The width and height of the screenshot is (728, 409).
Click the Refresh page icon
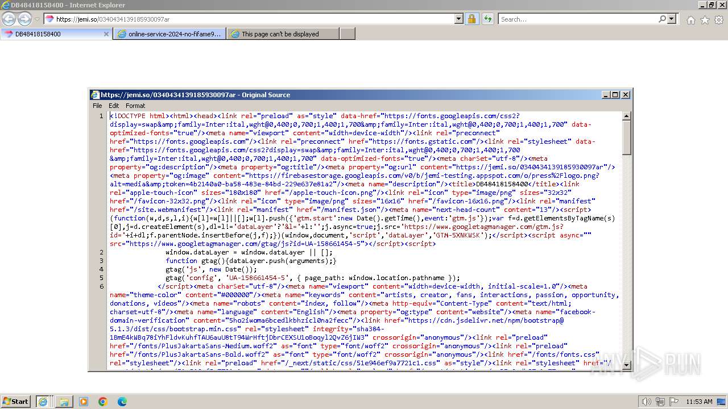487,19
